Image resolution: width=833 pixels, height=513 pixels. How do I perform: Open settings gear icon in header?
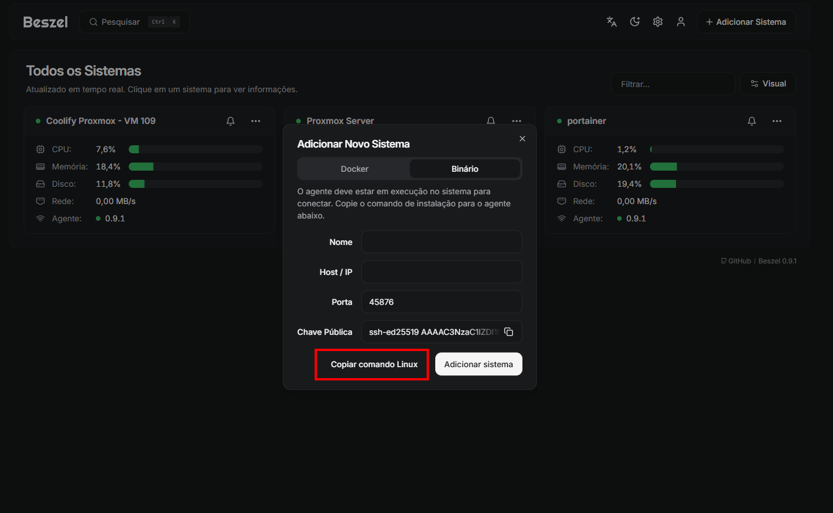click(x=658, y=22)
